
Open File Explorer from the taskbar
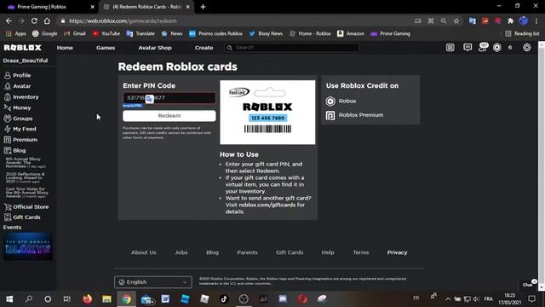pyautogui.click(x=106, y=298)
